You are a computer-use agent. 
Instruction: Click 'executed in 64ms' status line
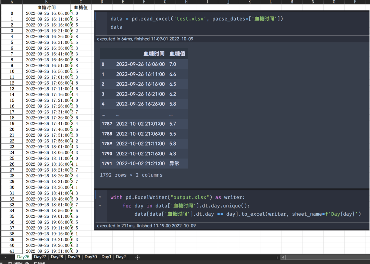[x=145, y=39]
